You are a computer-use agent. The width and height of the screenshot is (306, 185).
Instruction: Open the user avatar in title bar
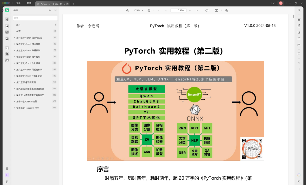pos(281,3)
